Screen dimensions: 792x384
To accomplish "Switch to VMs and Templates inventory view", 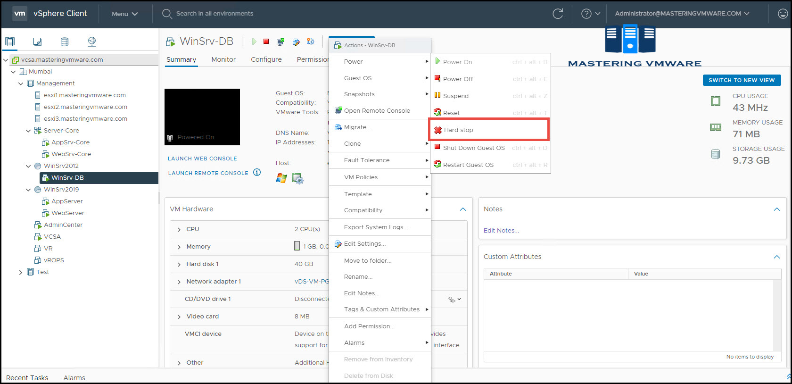I will coord(37,42).
